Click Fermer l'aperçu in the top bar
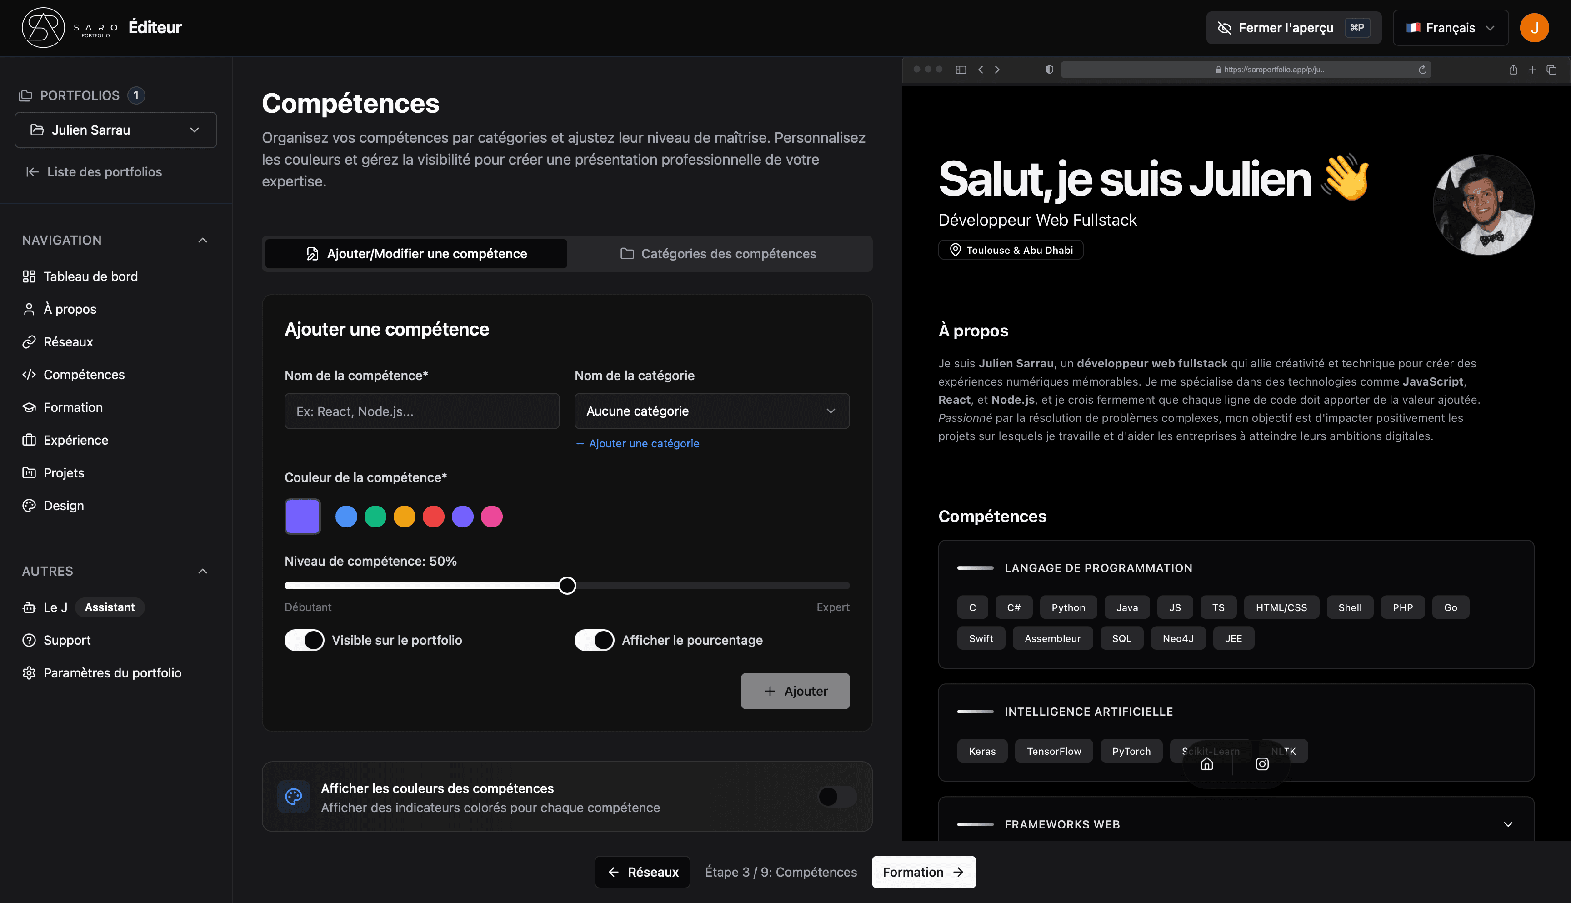The height and width of the screenshot is (903, 1571). click(1286, 27)
